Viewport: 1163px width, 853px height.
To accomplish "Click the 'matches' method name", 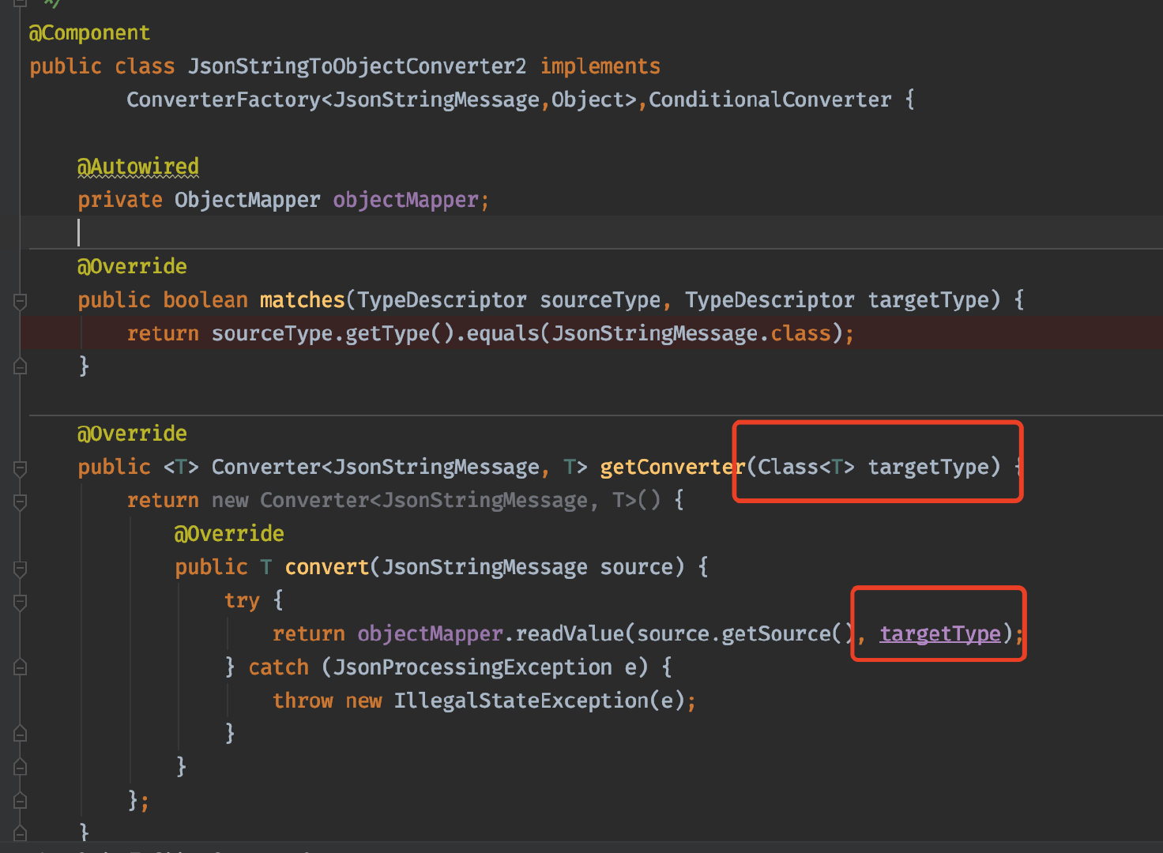I will click(x=303, y=300).
